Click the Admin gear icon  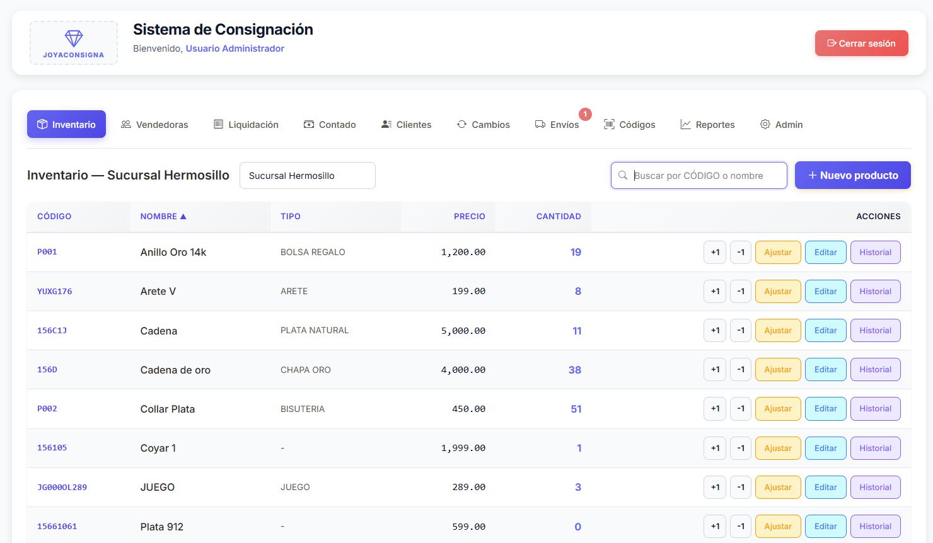point(765,125)
